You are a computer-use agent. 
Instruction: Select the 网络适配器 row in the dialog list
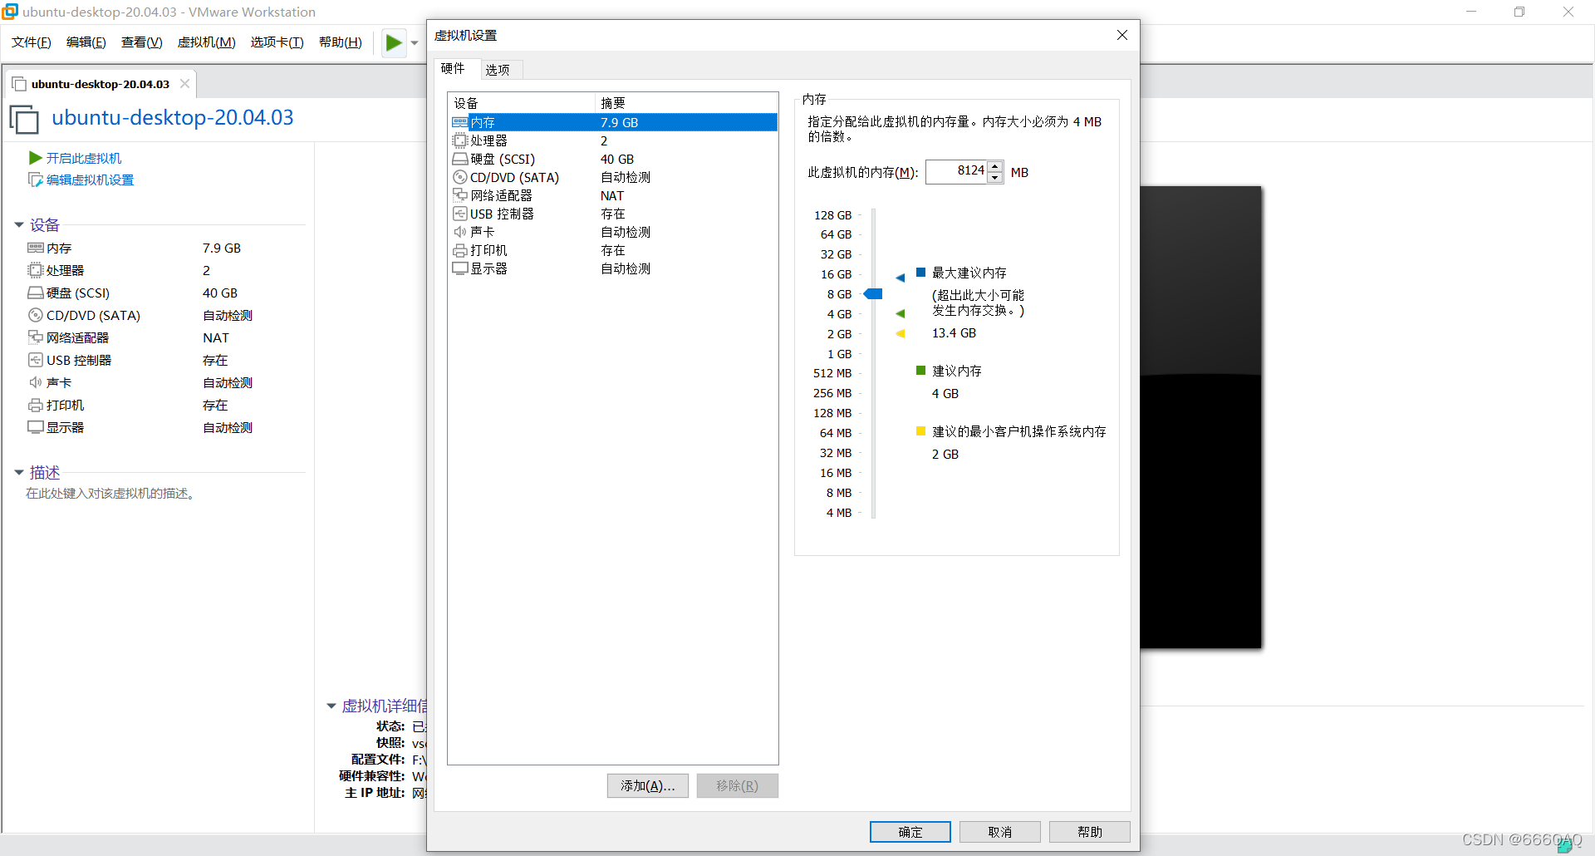click(613, 195)
